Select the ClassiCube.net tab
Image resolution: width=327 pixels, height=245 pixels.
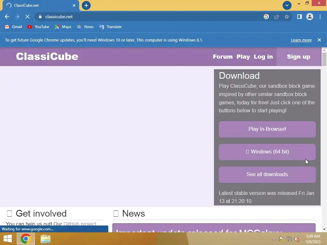tap(41, 5)
